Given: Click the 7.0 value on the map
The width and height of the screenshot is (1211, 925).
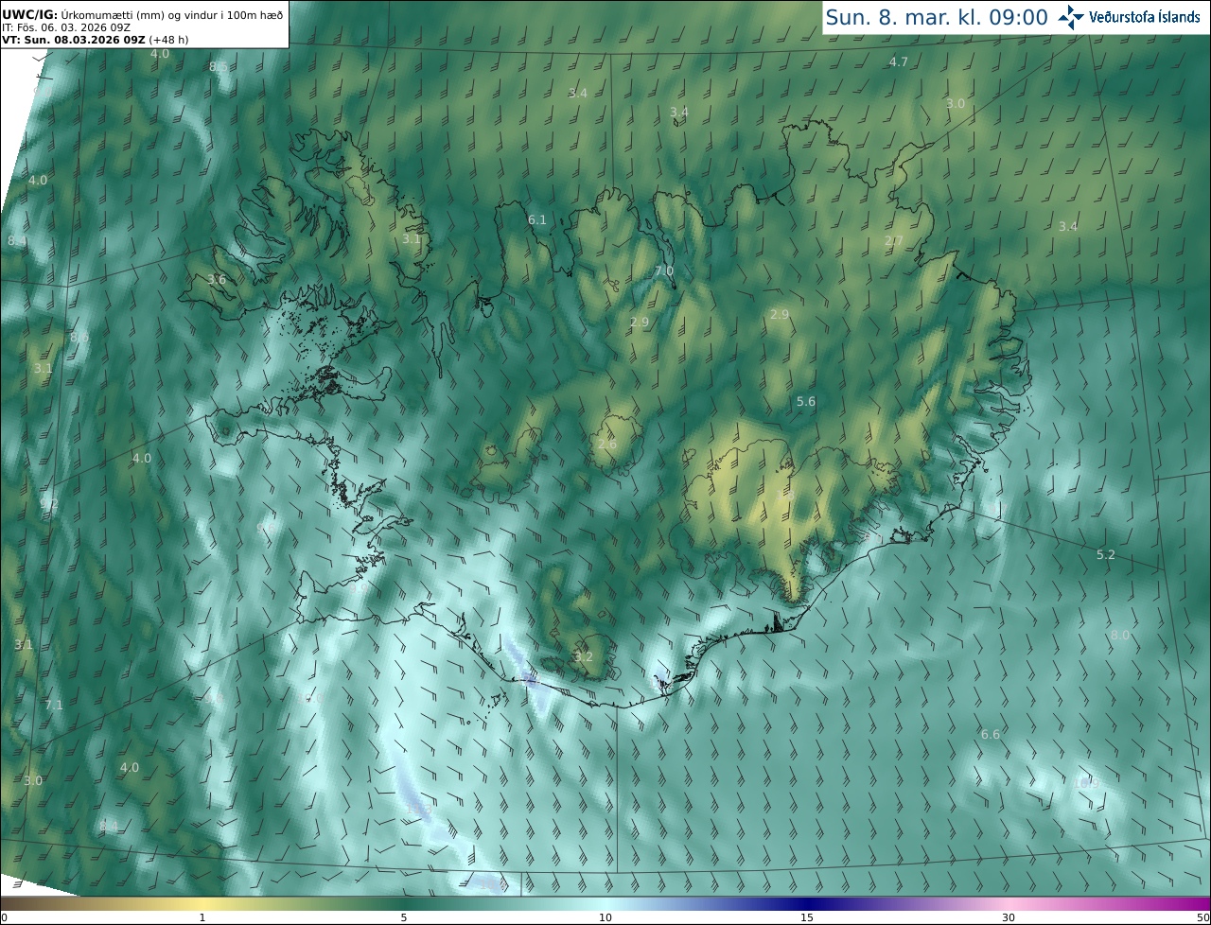Looking at the screenshot, I should click(664, 271).
